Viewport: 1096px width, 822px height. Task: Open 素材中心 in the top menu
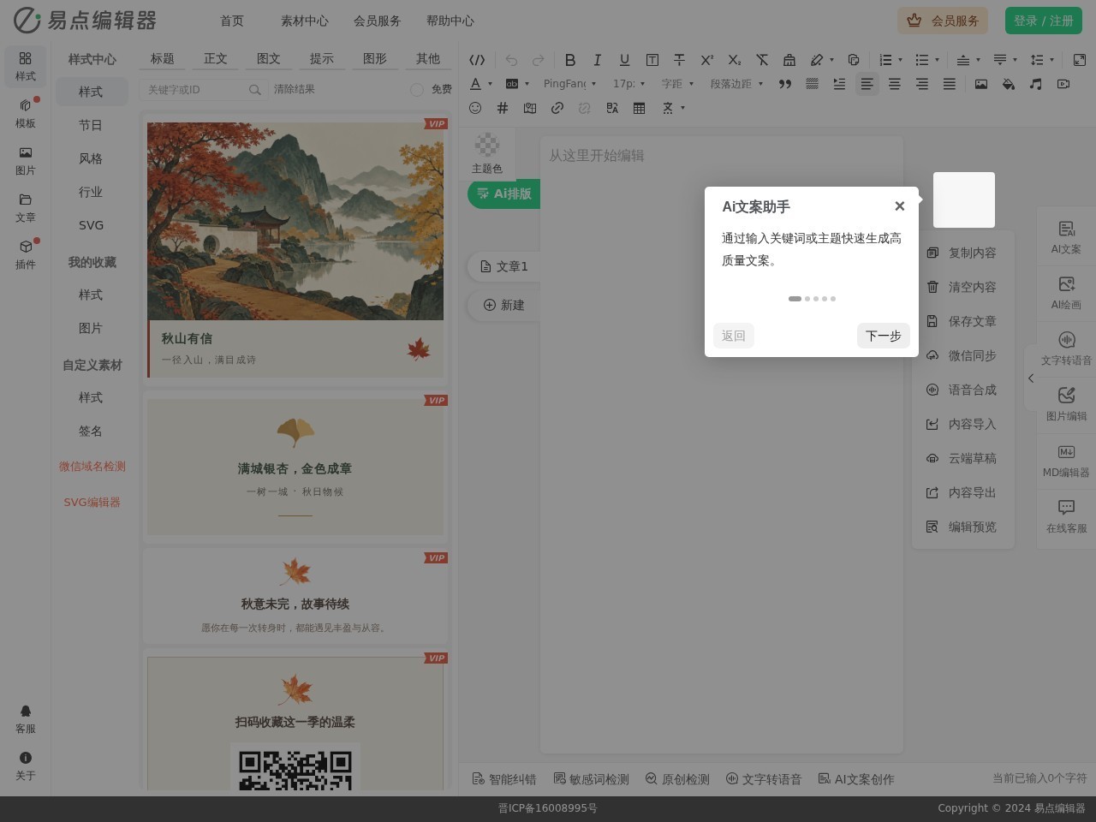(x=305, y=21)
